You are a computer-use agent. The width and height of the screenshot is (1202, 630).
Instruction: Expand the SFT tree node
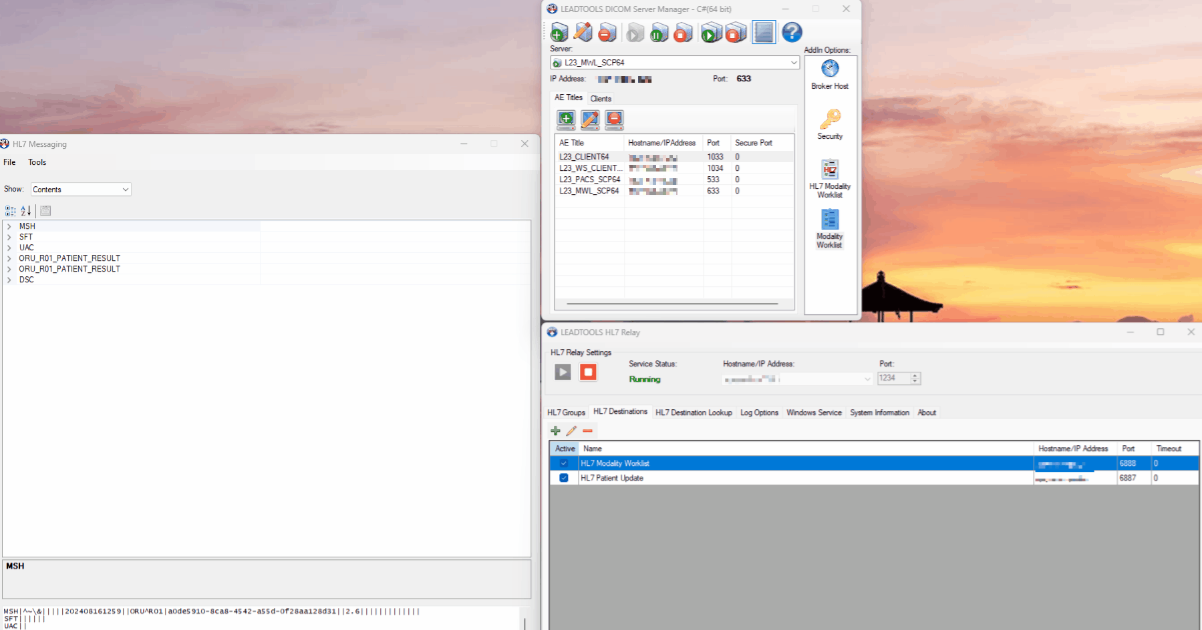(x=9, y=237)
